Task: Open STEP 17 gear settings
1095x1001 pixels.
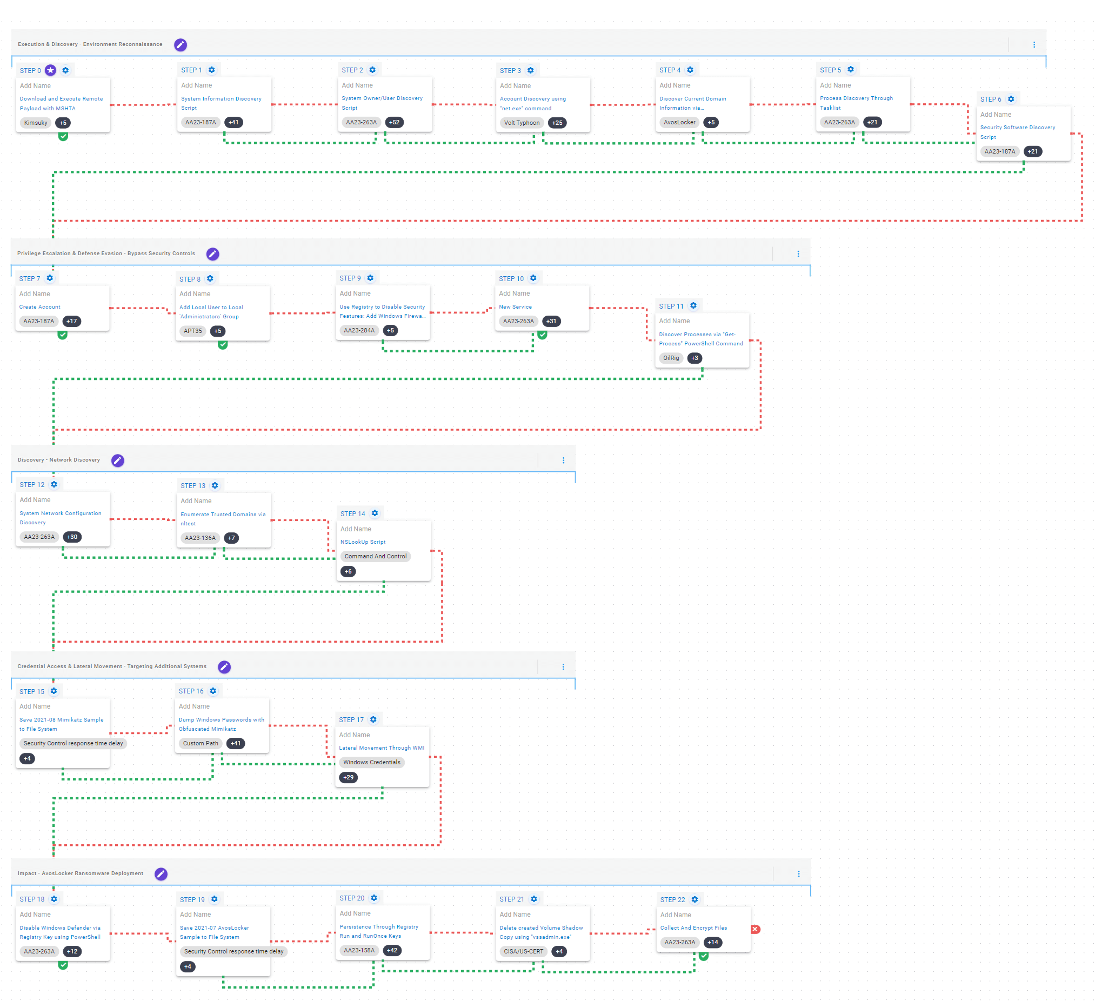Action: tap(373, 719)
